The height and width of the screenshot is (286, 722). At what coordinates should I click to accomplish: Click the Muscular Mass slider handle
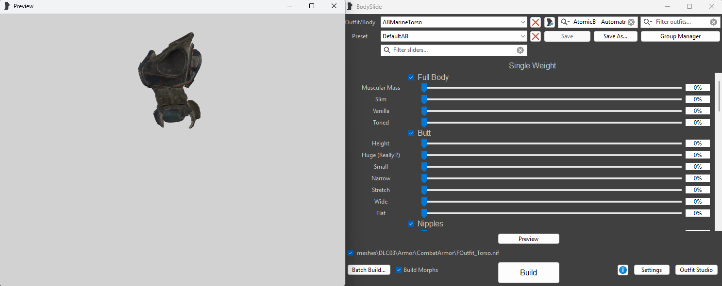(x=424, y=88)
